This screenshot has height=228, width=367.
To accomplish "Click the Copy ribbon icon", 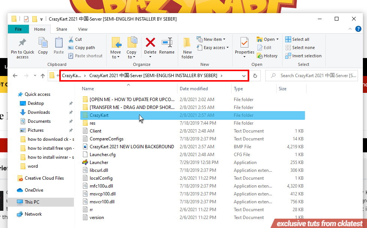I will coord(43,43).
